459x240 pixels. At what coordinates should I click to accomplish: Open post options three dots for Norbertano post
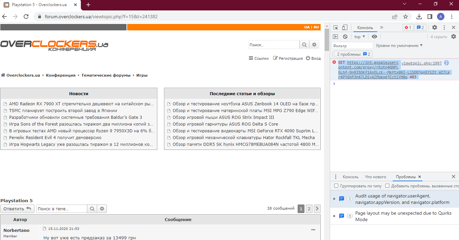313,230
